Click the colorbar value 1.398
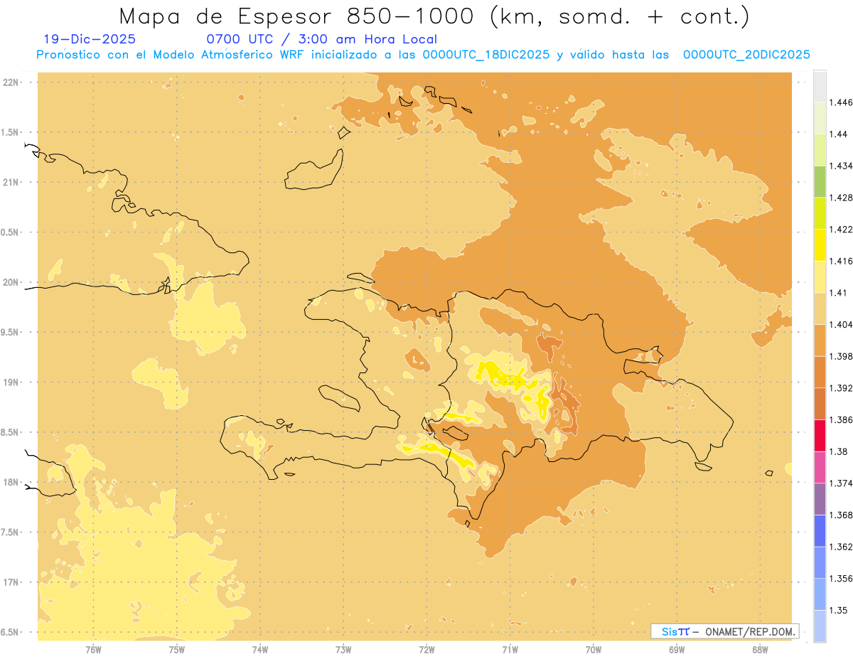Viewport: 853px width, 659px height. (x=841, y=356)
